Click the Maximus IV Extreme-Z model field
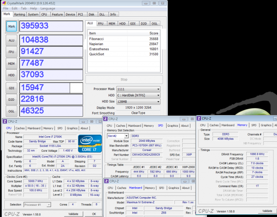The width and height of the screenshot is (277, 217). [150, 202]
